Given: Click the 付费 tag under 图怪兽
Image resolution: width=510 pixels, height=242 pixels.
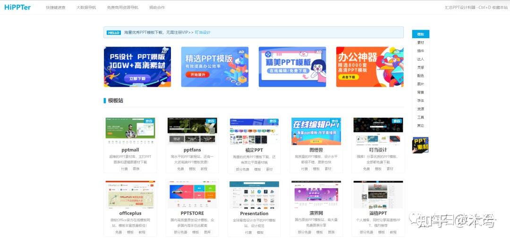Looking at the screenshot, I should pos(305,169).
